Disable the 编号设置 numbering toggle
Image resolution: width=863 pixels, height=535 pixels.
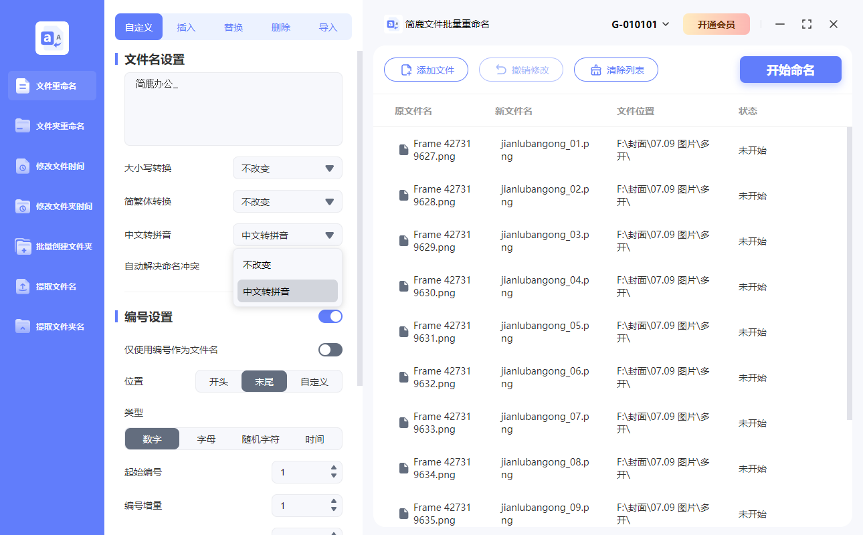[x=330, y=316]
